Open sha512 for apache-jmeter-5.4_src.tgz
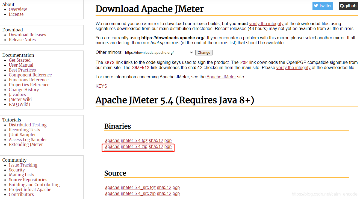The width and height of the screenshot is (360, 199). (x=164, y=188)
